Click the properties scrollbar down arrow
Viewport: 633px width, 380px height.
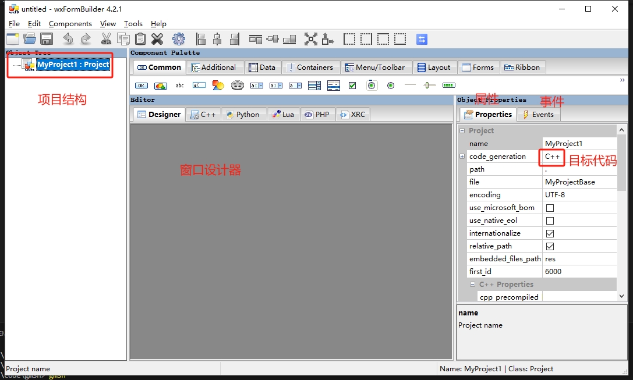pos(621,296)
